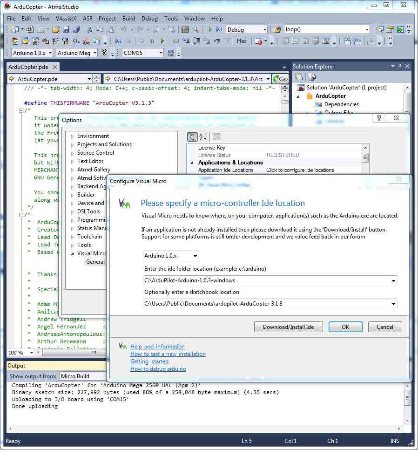Image resolution: width=418 pixels, height=450 pixels.
Task: Toggle Hex display in the debug toolbar
Action: pyautogui.click(x=242, y=41)
